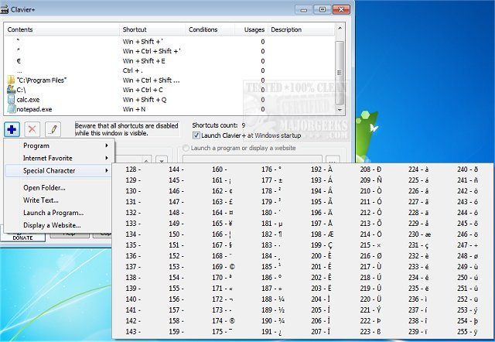Select the C:\ drive shortcut entry

click(22, 89)
